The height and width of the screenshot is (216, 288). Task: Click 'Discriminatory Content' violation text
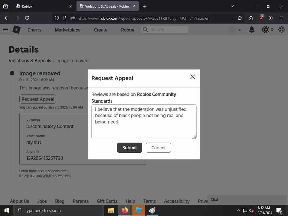tap(50, 126)
